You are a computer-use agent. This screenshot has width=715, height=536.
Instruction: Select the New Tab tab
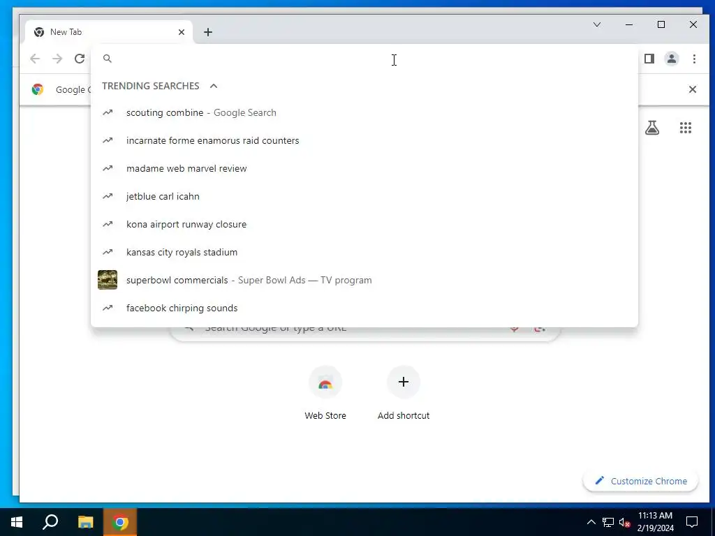pyautogui.click(x=110, y=32)
